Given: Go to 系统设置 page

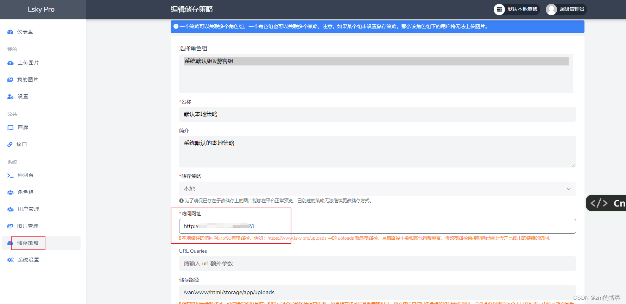Looking at the screenshot, I should click(x=41, y=260).
